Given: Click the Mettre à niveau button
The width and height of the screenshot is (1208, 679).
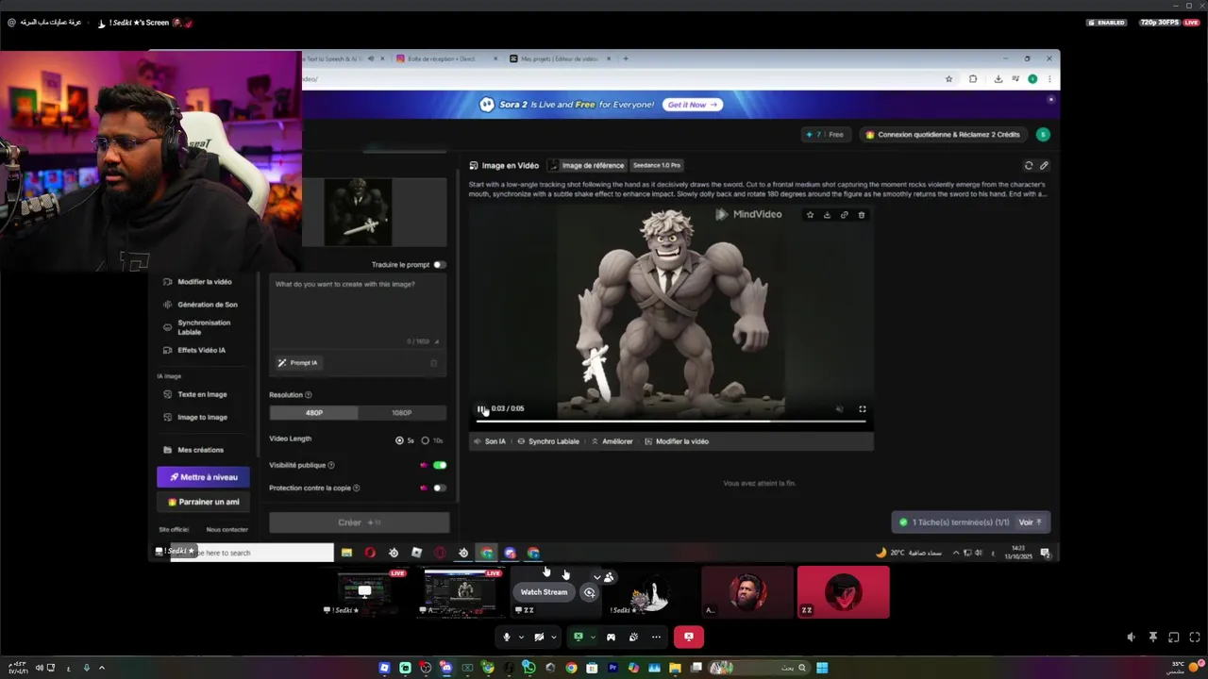Looking at the screenshot, I should pos(203,477).
